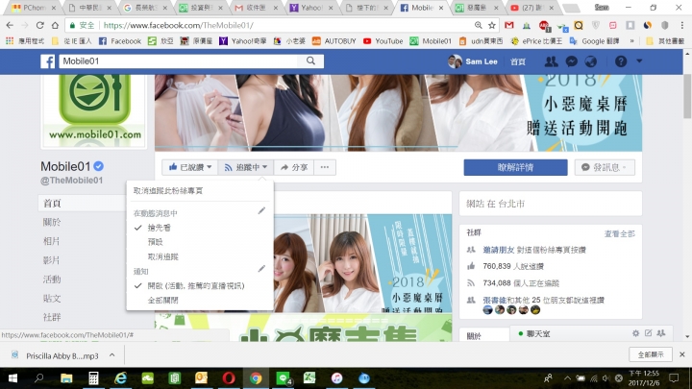Open notifications globe icon

click(x=591, y=61)
